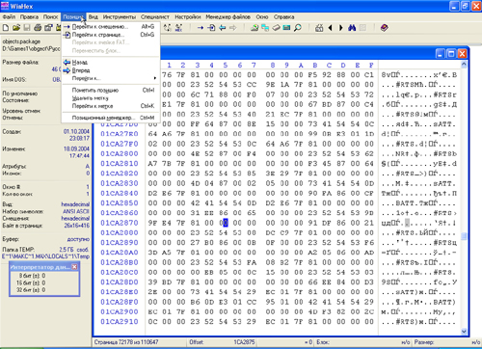Choose 'Пометить позицию' menu entry
482x349 pixels.
point(111,91)
